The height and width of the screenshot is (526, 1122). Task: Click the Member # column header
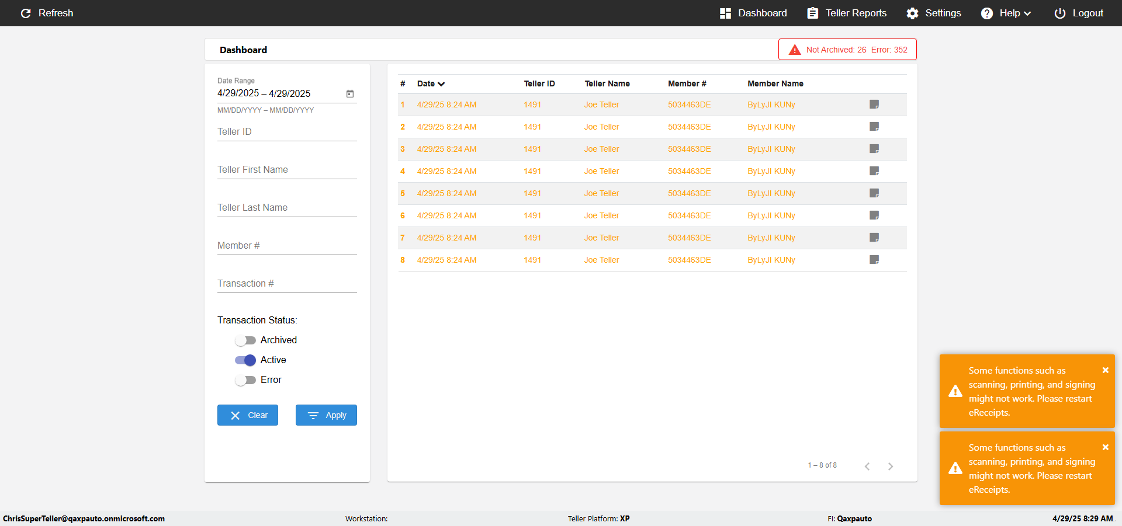(x=687, y=83)
